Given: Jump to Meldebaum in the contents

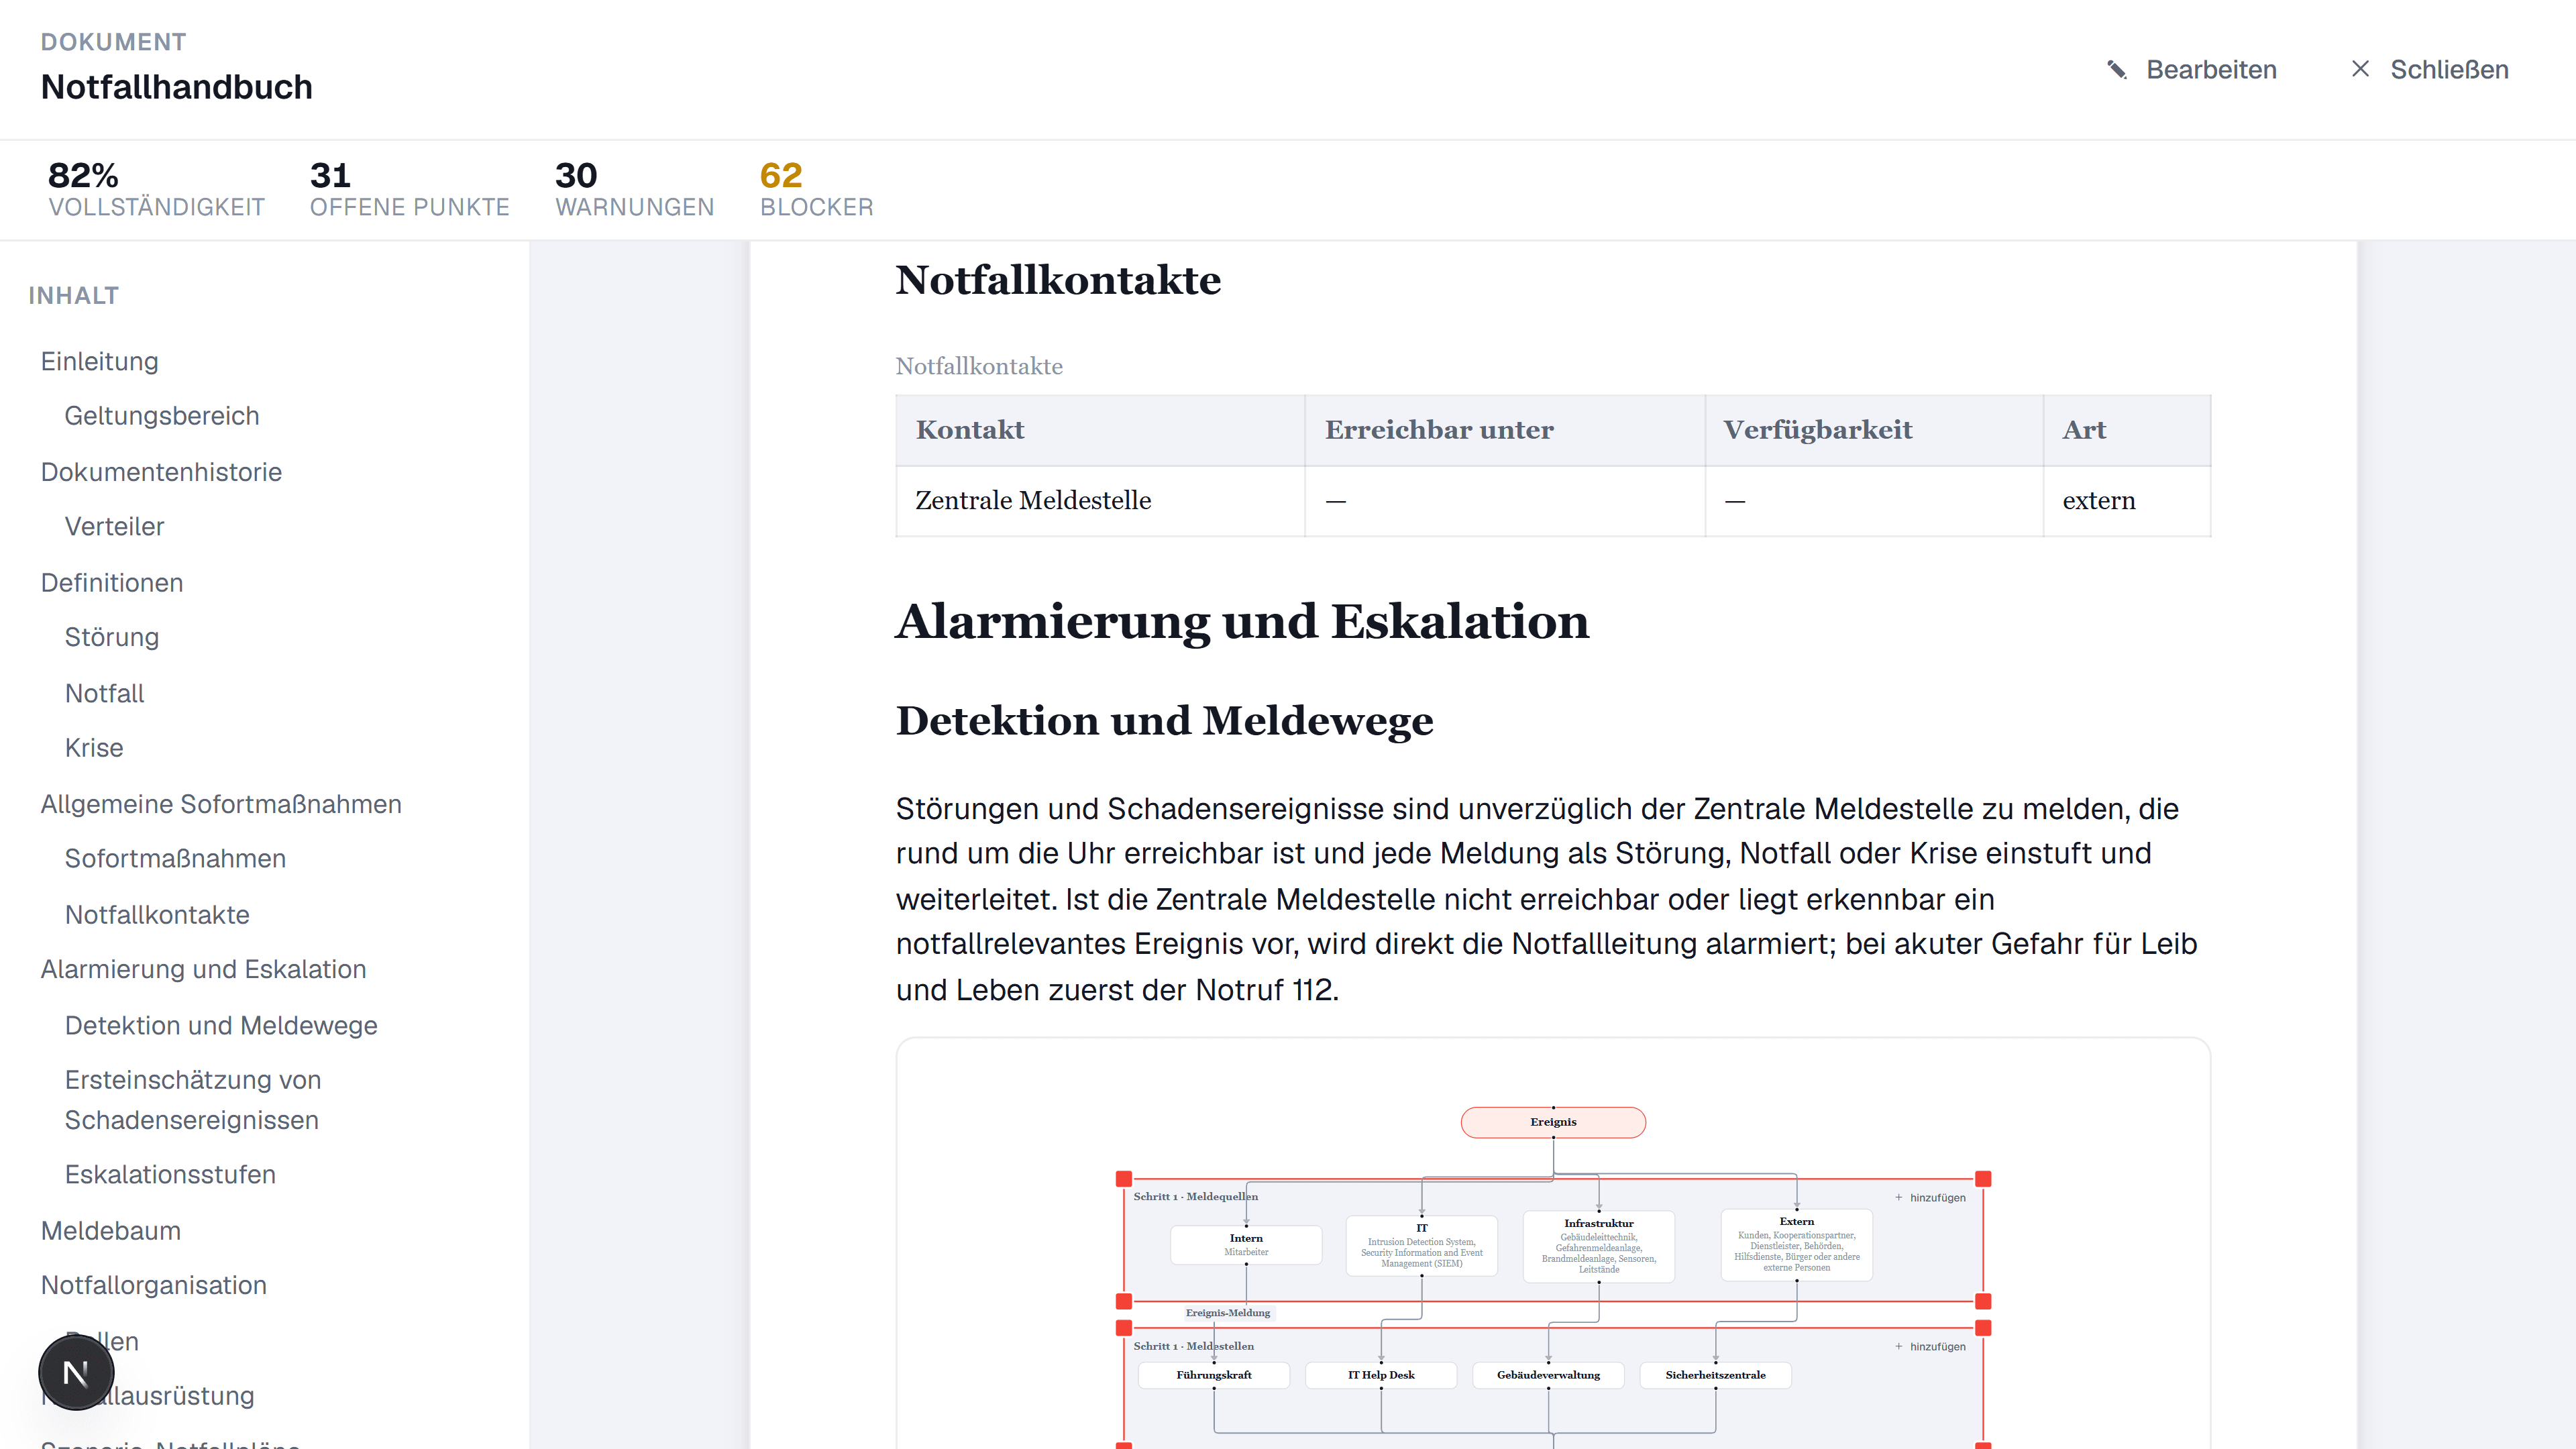Looking at the screenshot, I should tap(111, 1231).
